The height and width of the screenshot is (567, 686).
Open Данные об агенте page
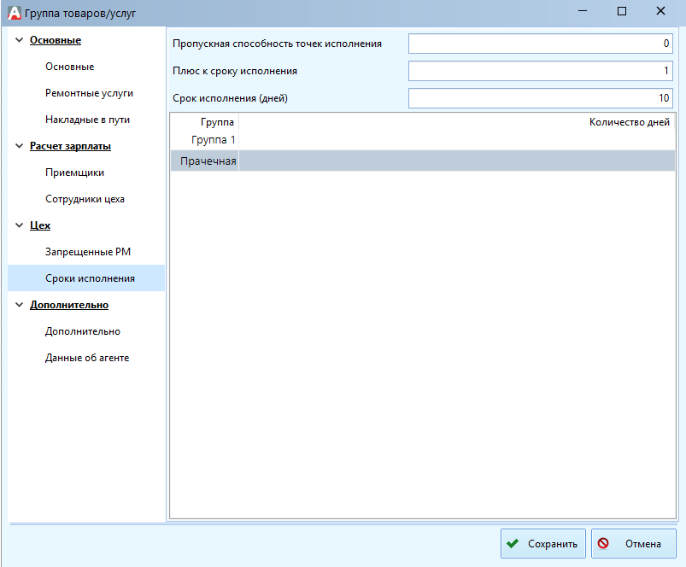[x=87, y=358]
